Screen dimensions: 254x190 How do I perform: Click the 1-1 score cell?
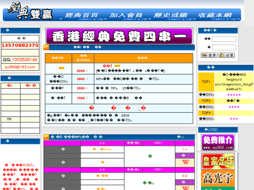click(x=185, y=149)
